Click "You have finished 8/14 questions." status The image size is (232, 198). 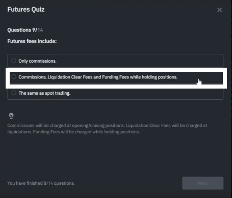coord(41,183)
